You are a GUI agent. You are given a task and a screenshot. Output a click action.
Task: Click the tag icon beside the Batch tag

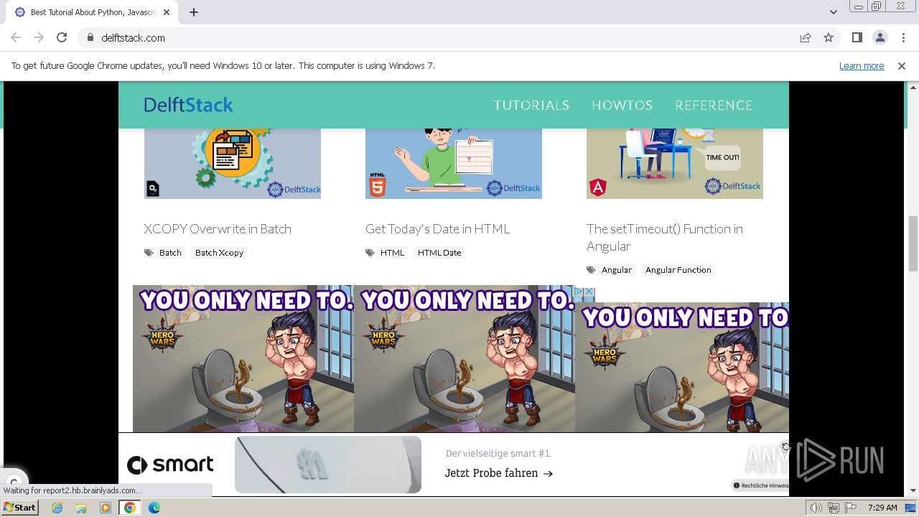pyautogui.click(x=149, y=253)
